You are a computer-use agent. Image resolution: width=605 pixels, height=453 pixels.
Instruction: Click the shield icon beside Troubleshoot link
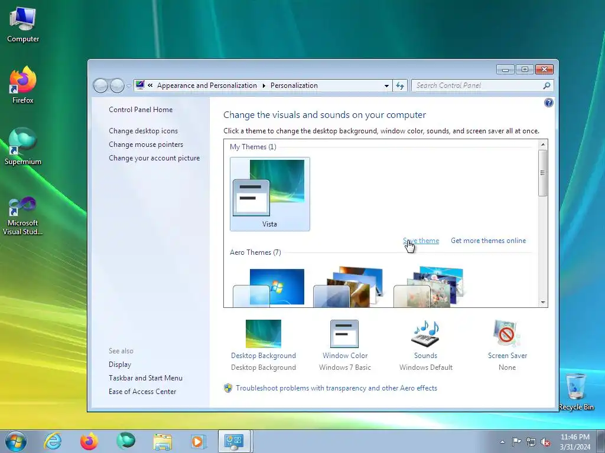pos(228,388)
